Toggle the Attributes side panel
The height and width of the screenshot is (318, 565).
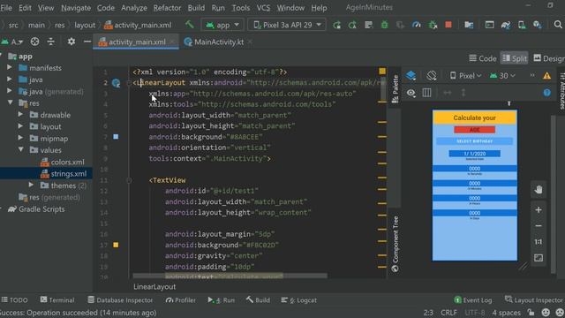[x=562, y=90]
